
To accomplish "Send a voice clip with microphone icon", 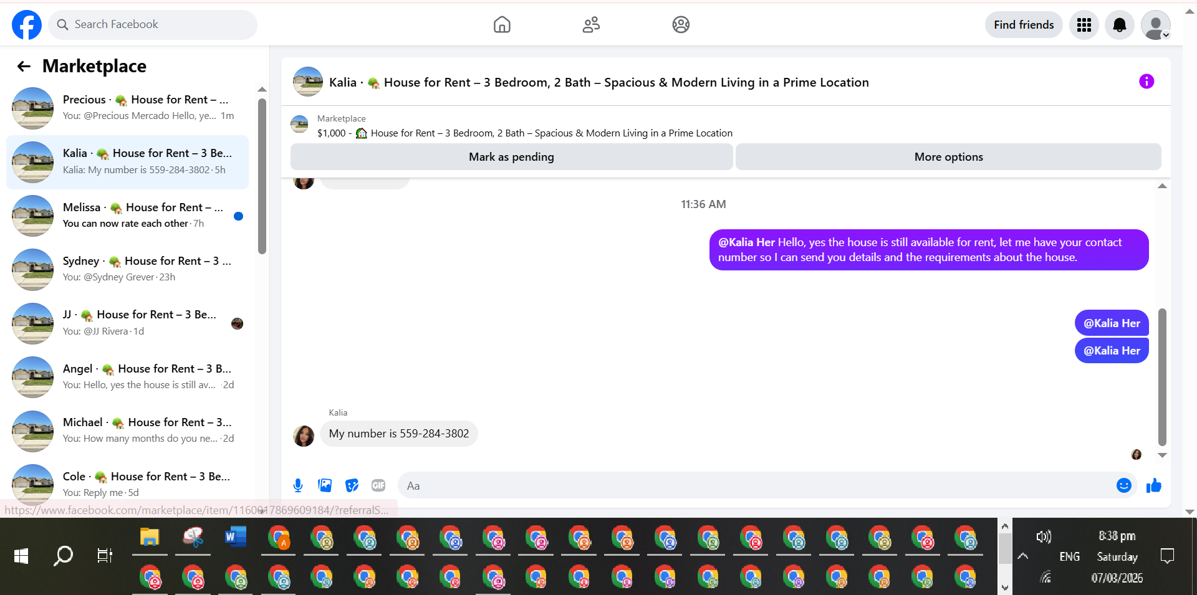I will [x=298, y=485].
